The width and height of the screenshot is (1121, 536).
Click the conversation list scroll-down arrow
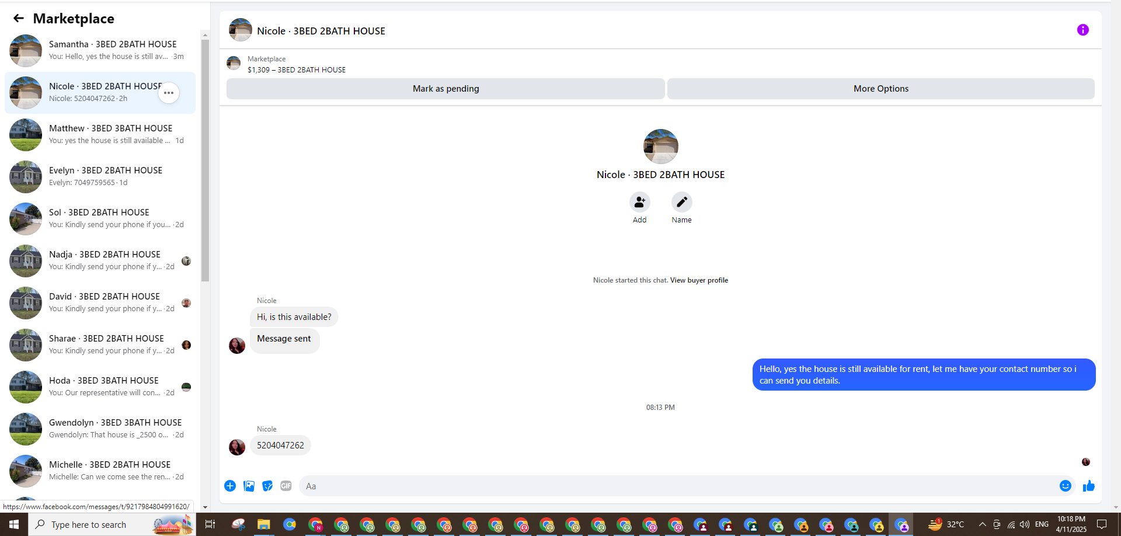pos(205,507)
